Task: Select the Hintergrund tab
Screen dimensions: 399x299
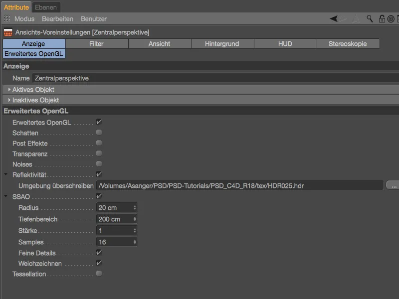Action: [x=222, y=44]
